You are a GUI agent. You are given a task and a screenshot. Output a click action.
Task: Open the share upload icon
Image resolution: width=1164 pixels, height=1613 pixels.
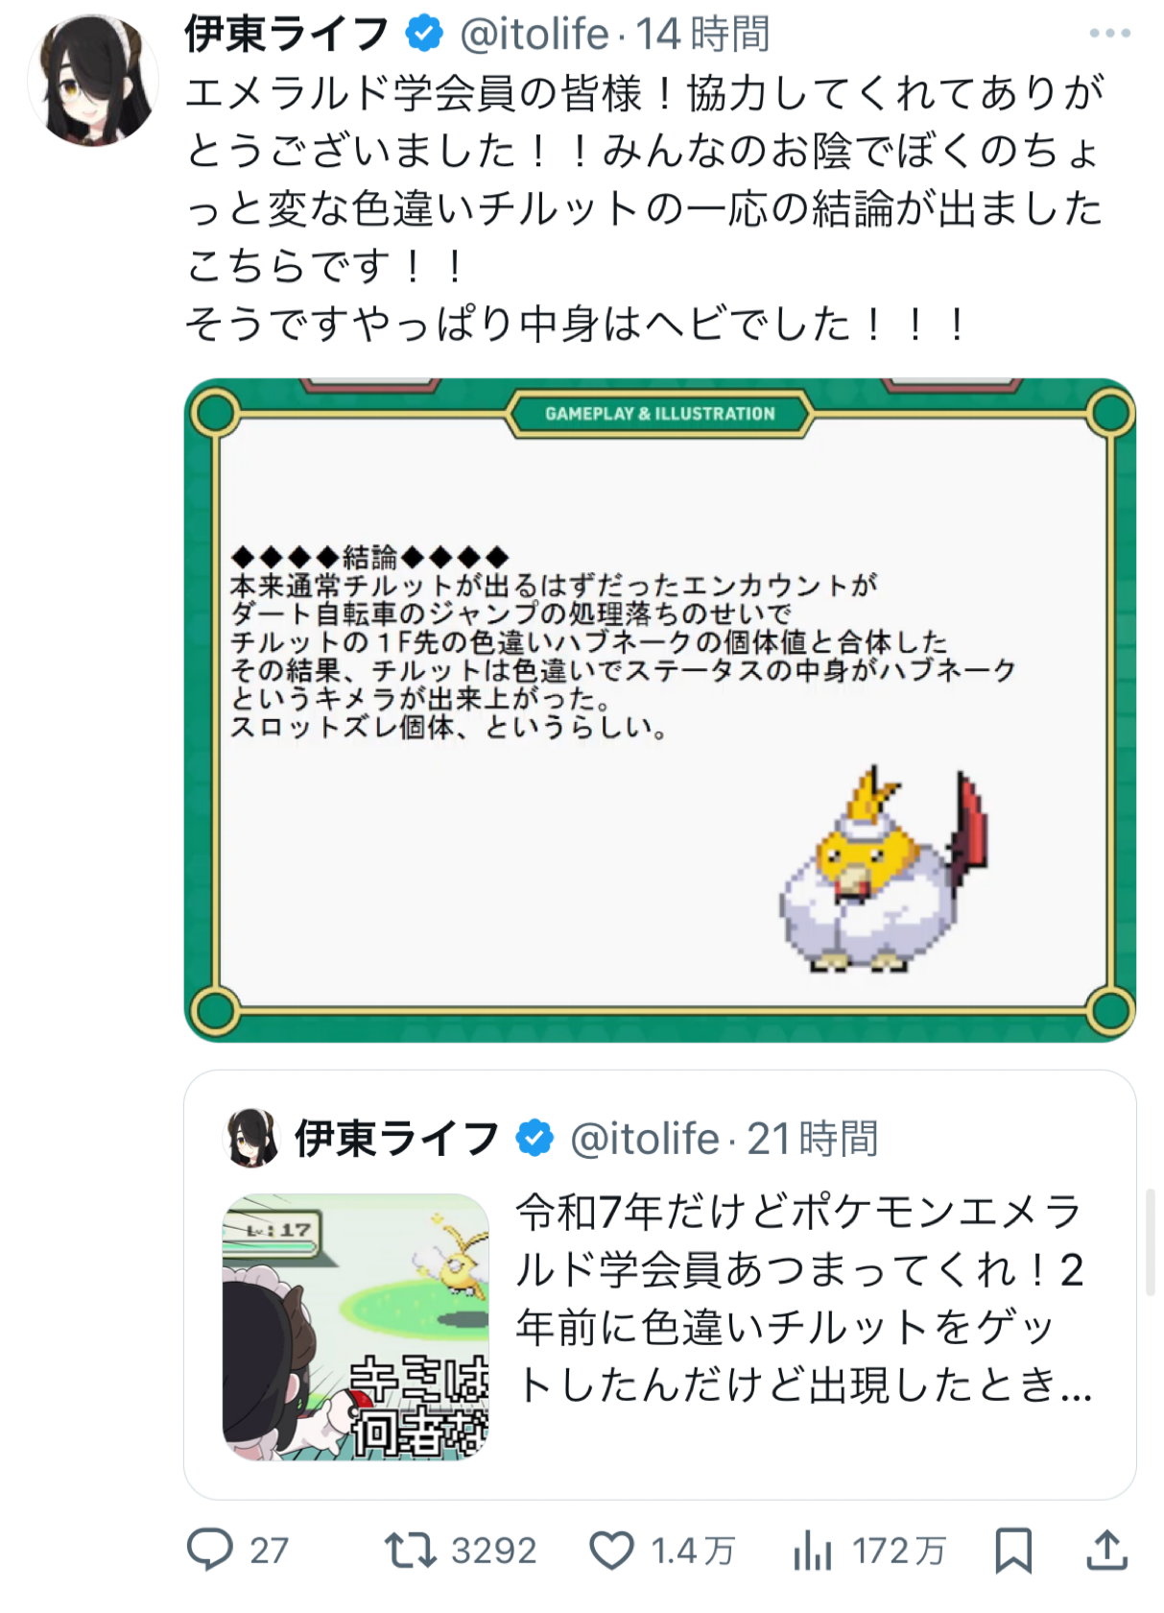pyautogui.click(x=1107, y=1550)
